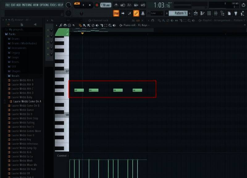This screenshot has height=178, width=247.
Task: Collapse the Vocals folder in browser
Action: point(15,76)
